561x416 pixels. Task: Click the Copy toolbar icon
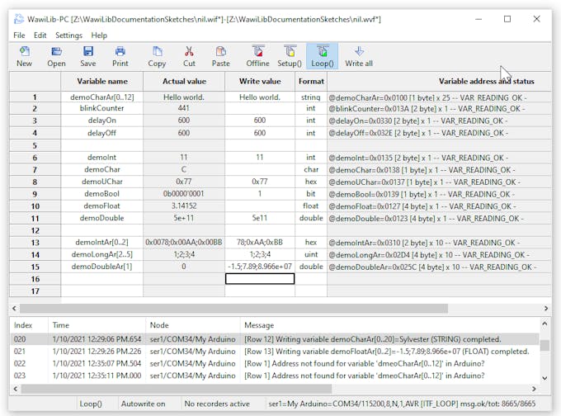point(157,56)
